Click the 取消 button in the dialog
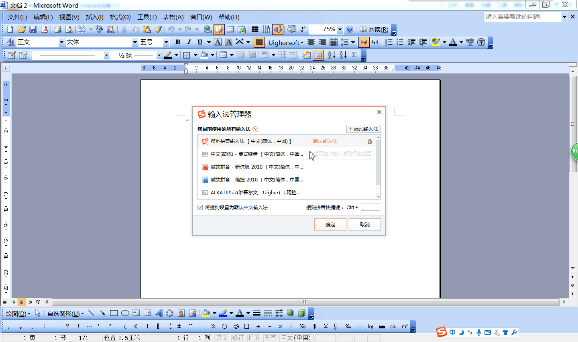The height and width of the screenshot is (342, 578). coord(365,224)
